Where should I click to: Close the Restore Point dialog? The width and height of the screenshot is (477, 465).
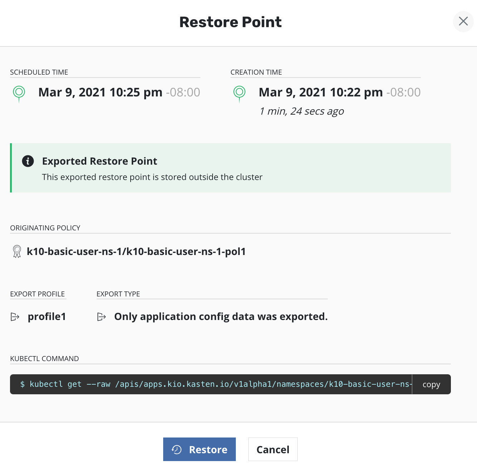click(463, 21)
